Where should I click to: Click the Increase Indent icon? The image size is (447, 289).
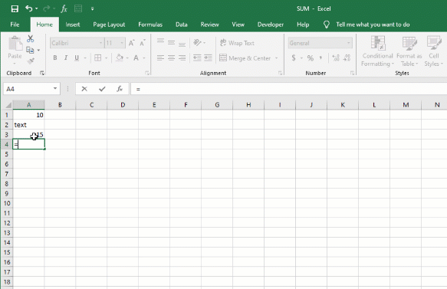click(x=208, y=57)
